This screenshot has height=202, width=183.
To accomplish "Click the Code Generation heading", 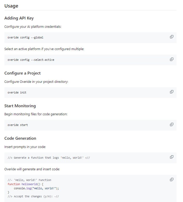I will pyautogui.click(x=20, y=138).
